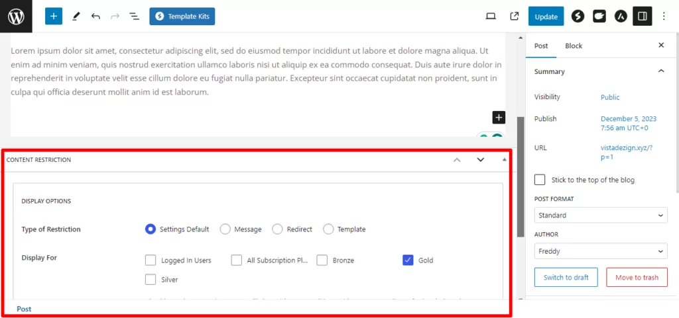Open the Post Format dropdown
Viewport: 679px width, 318px height.
pyautogui.click(x=601, y=216)
